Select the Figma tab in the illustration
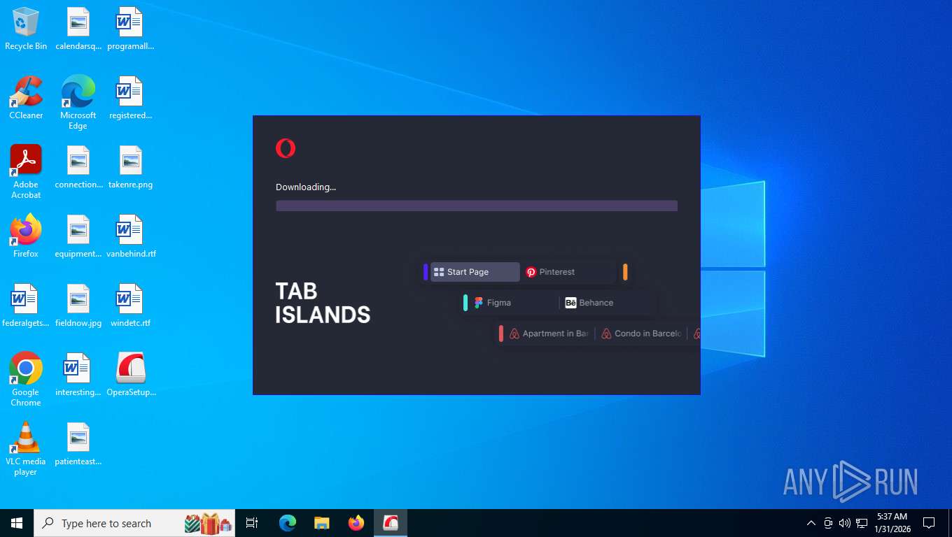 click(x=513, y=303)
